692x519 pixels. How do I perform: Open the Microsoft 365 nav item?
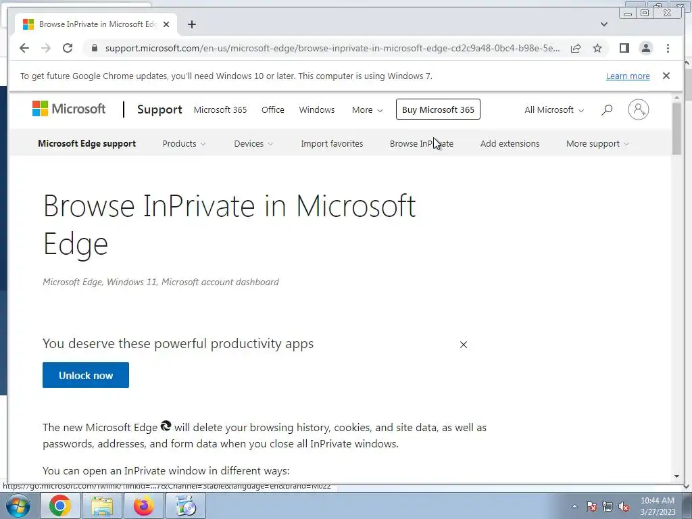(x=220, y=110)
